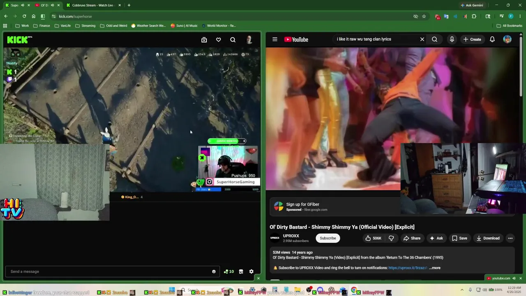The image size is (526, 296).
Task: Open more actions ellipsis under video
Action: click(510, 238)
